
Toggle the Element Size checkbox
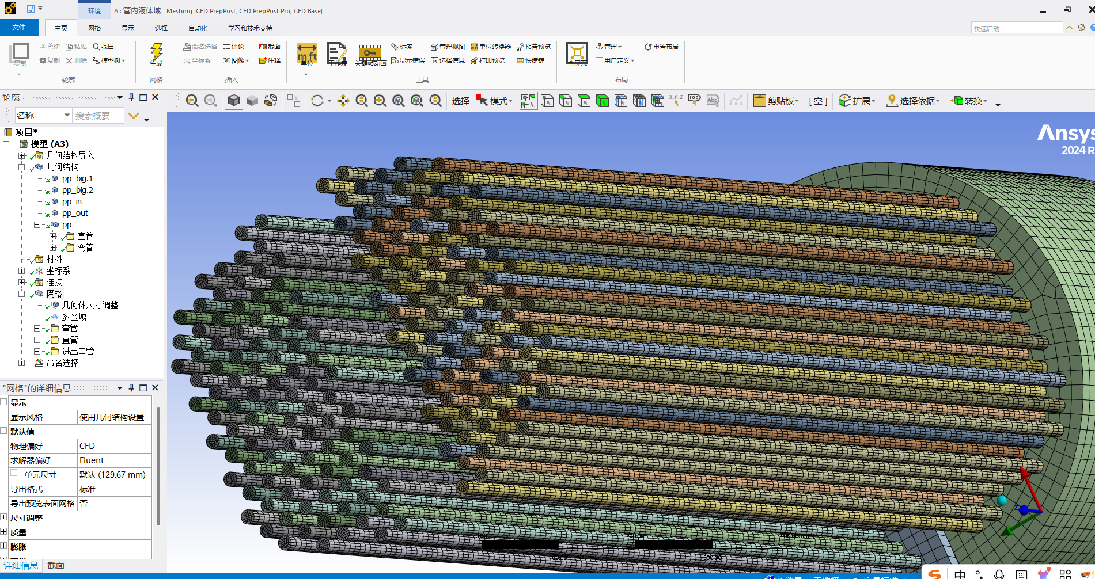(14, 474)
